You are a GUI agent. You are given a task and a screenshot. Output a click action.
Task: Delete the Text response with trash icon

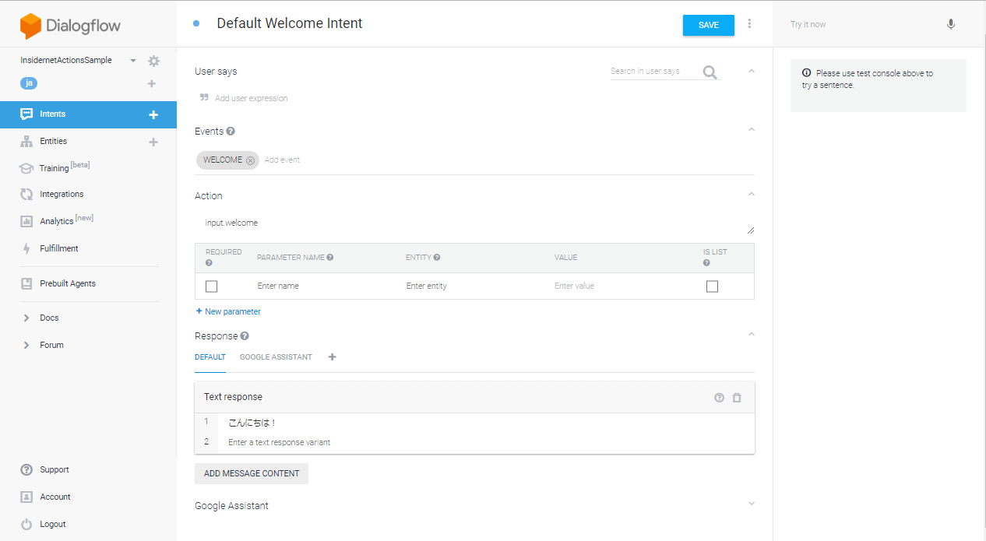point(737,398)
